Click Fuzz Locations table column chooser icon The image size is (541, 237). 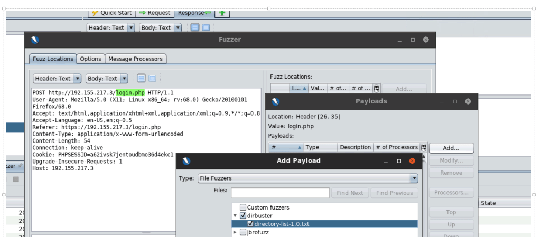pos(376,89)
